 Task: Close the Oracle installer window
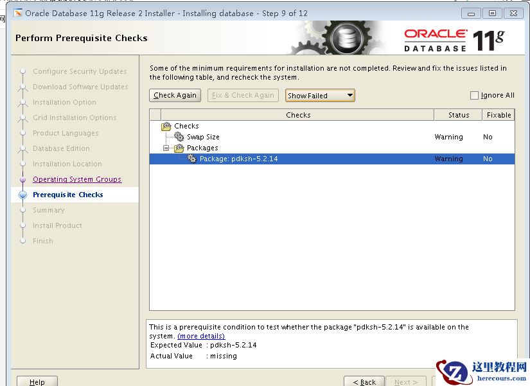(513, 13)
